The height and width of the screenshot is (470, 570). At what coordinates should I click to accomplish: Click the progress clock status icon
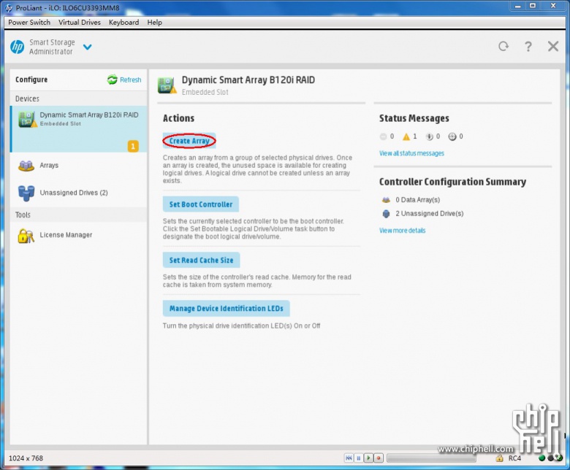[452, 136]
